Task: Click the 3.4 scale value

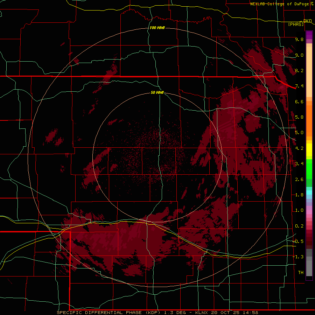Action: (x=299, y=163)
